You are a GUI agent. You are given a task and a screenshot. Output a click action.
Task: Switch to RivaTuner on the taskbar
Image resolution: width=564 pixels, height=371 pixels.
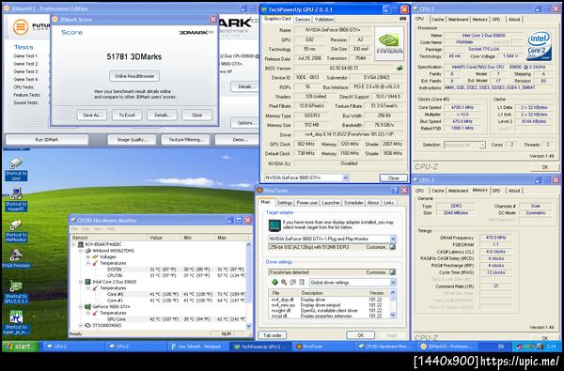(x=321, y=347)
